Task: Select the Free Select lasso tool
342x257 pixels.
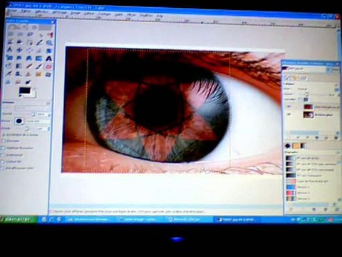Action: coord(30,35)
